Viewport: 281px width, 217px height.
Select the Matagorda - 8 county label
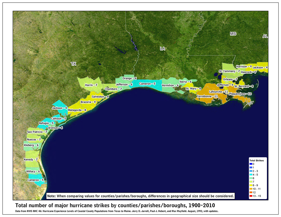(x=77, y=110)
